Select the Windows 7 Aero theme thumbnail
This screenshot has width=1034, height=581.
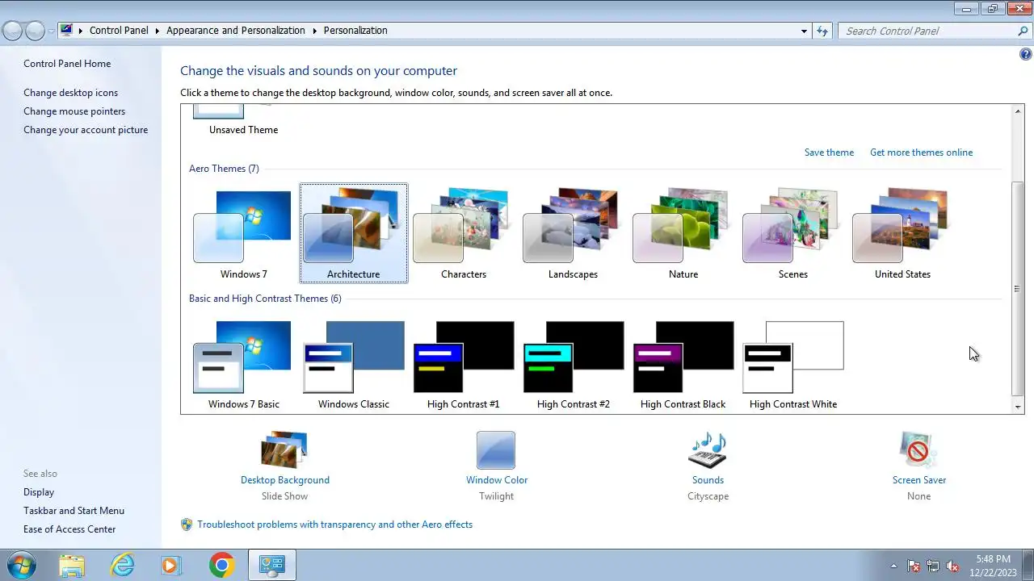tap(243, 233)
